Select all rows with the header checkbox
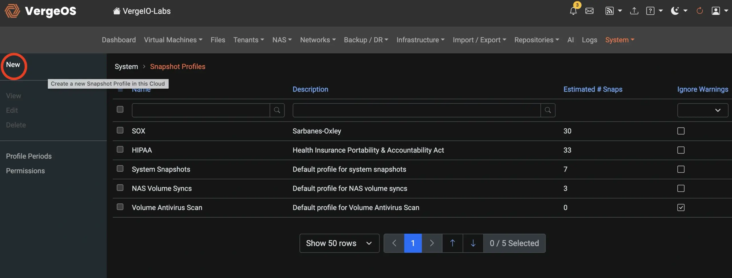Image resolution: width=732 pixels, height=278 pixels. 120,109
